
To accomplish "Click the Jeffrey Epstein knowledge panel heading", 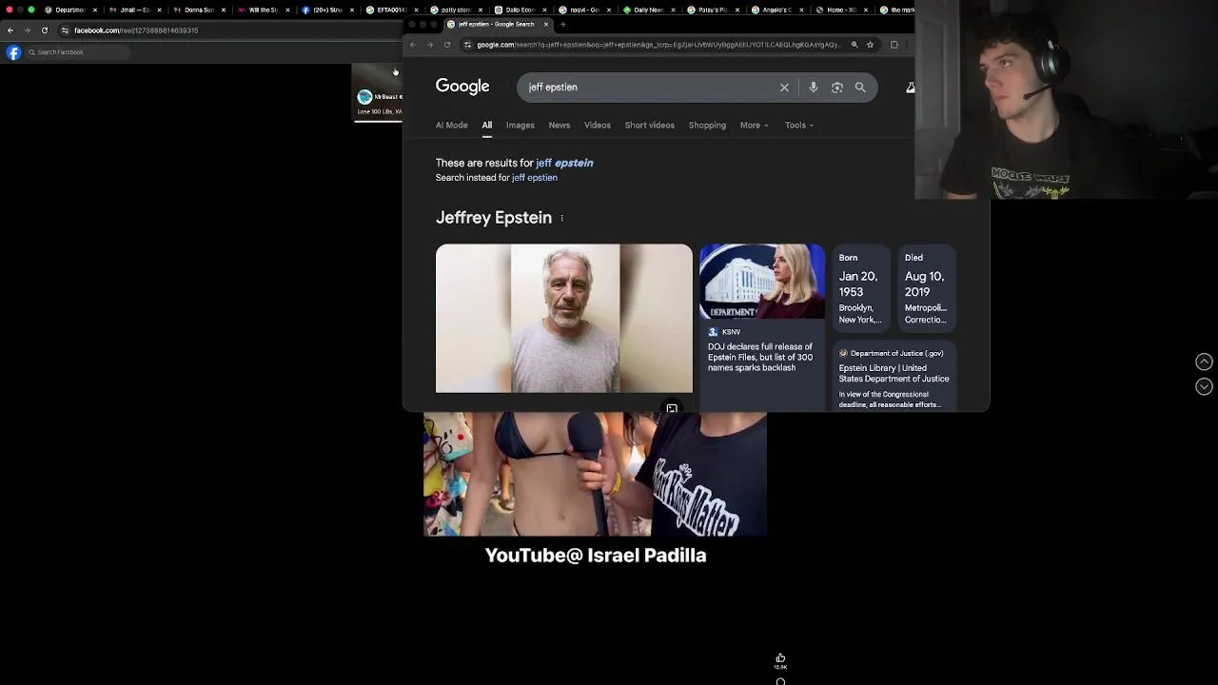I will pos(494,218).
